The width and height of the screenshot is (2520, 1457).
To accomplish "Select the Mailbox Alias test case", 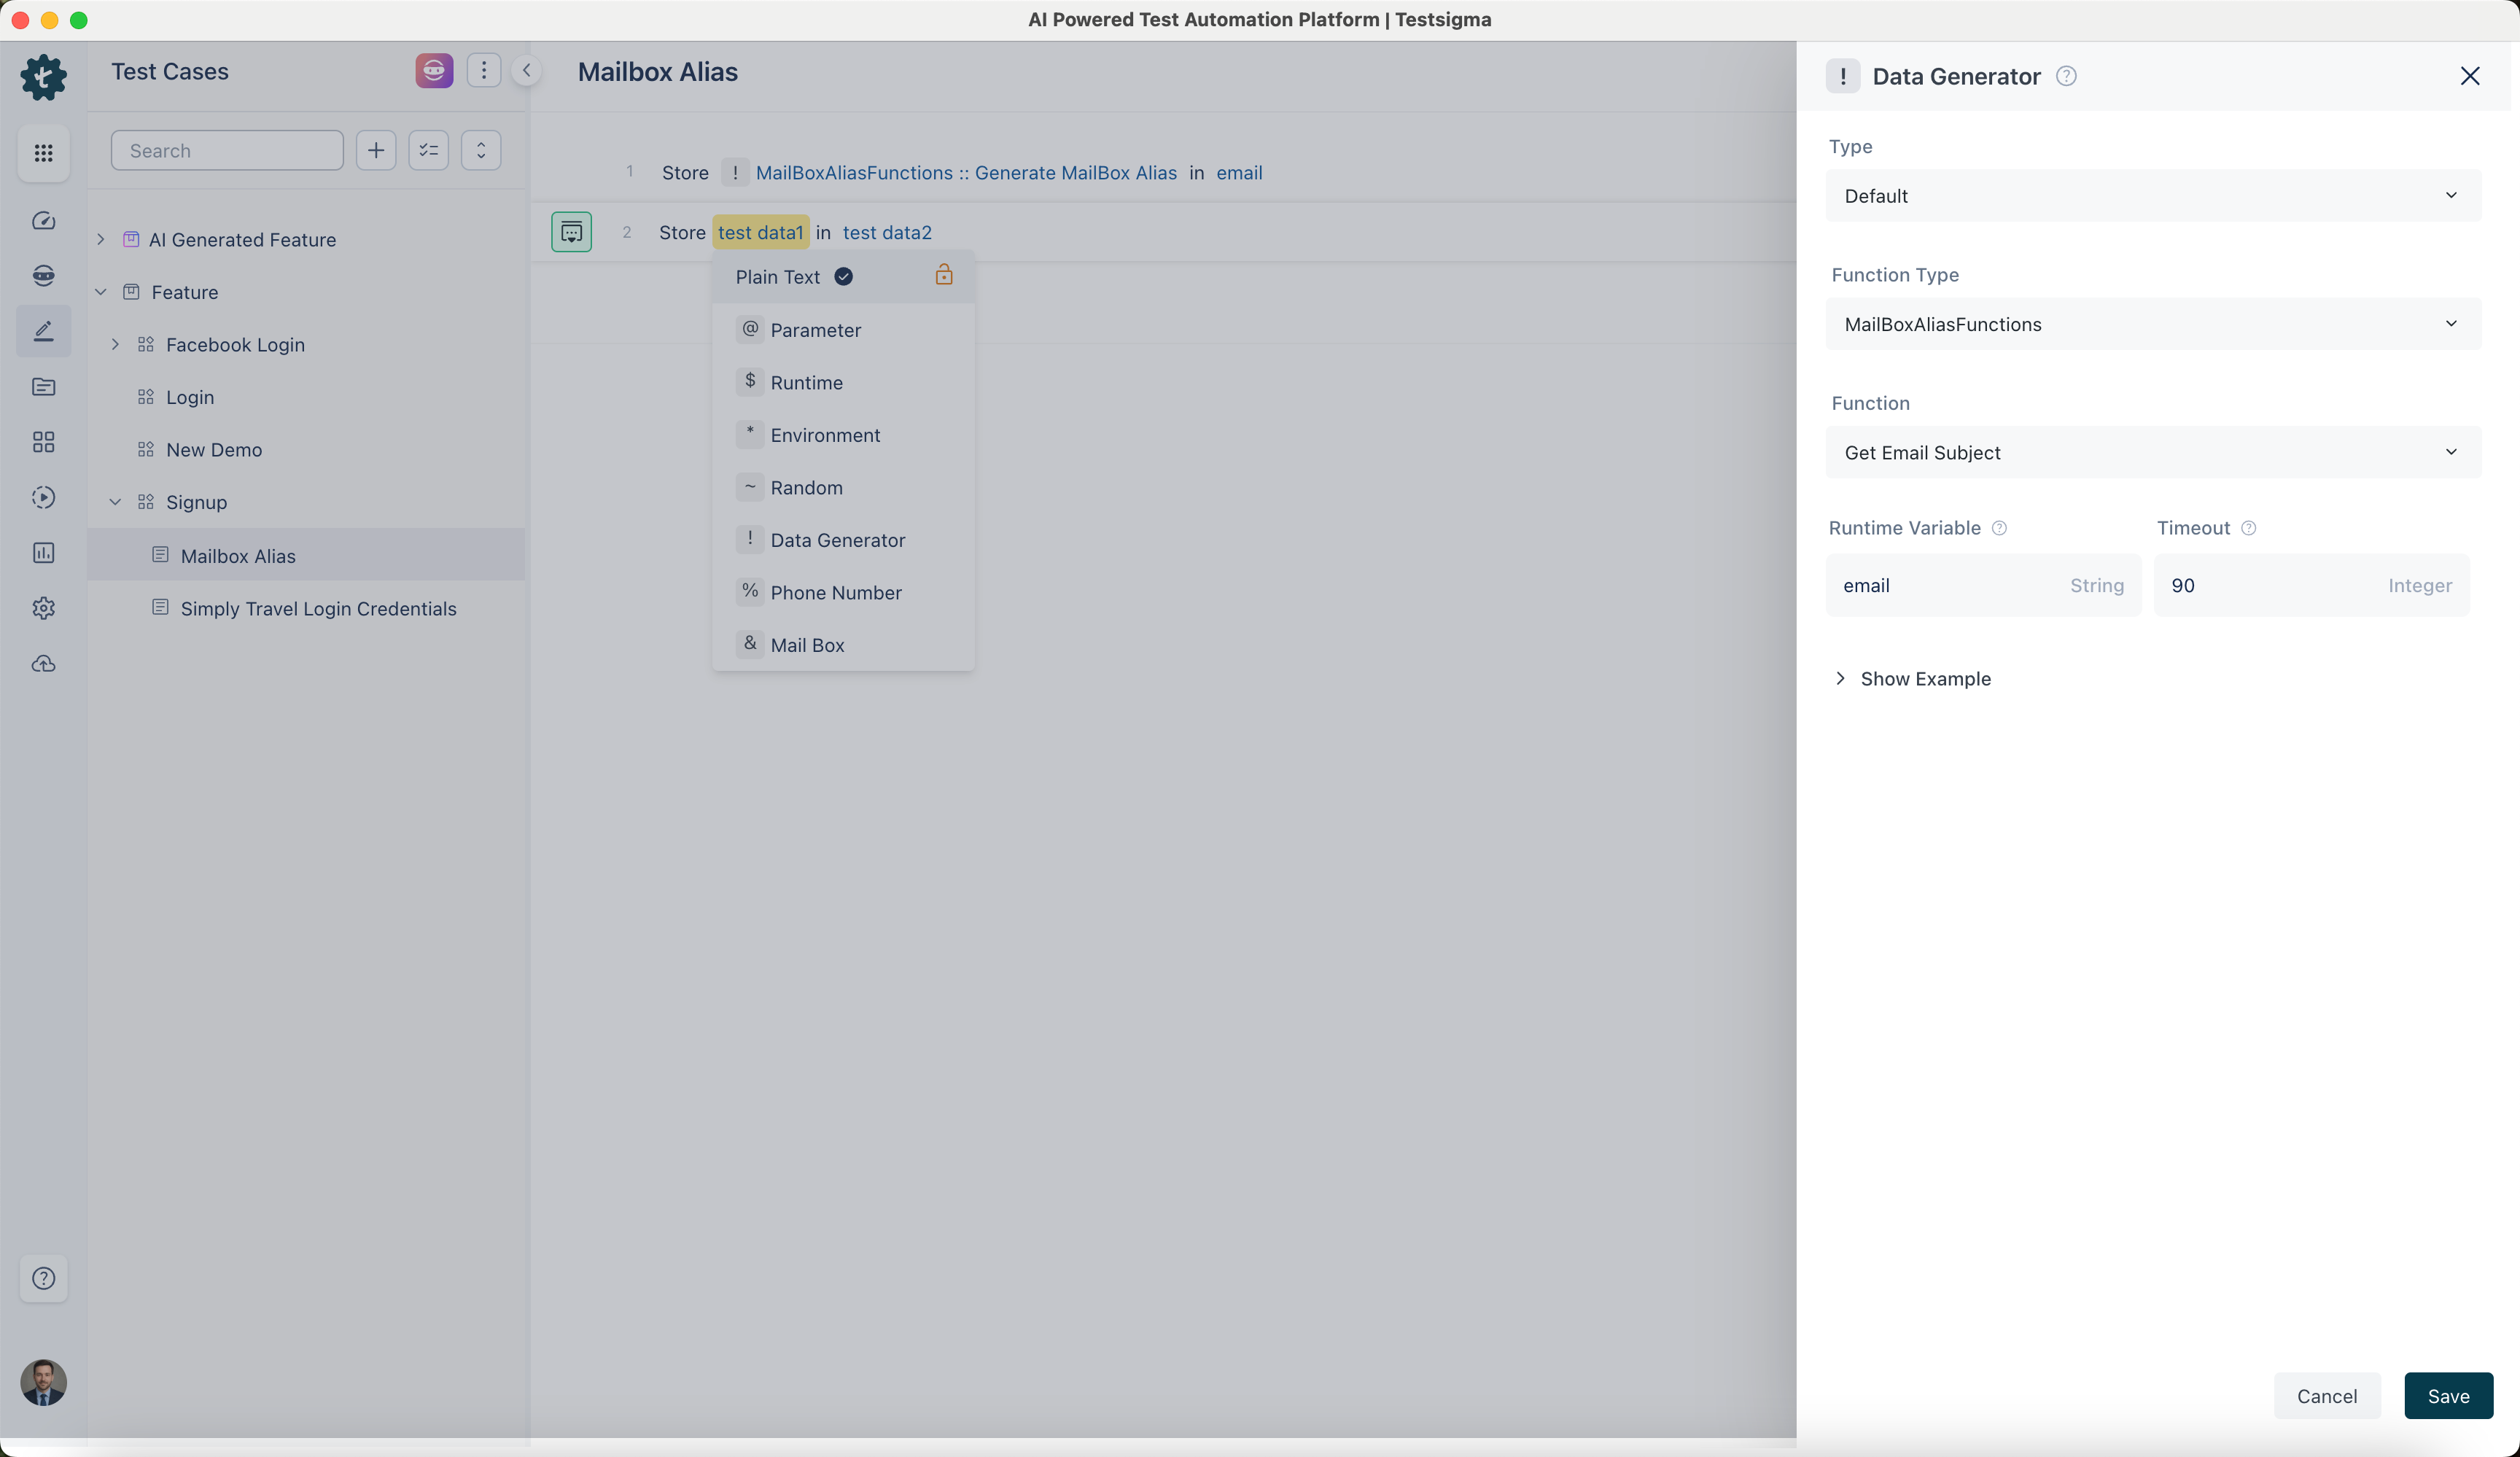I will (306, 555).
